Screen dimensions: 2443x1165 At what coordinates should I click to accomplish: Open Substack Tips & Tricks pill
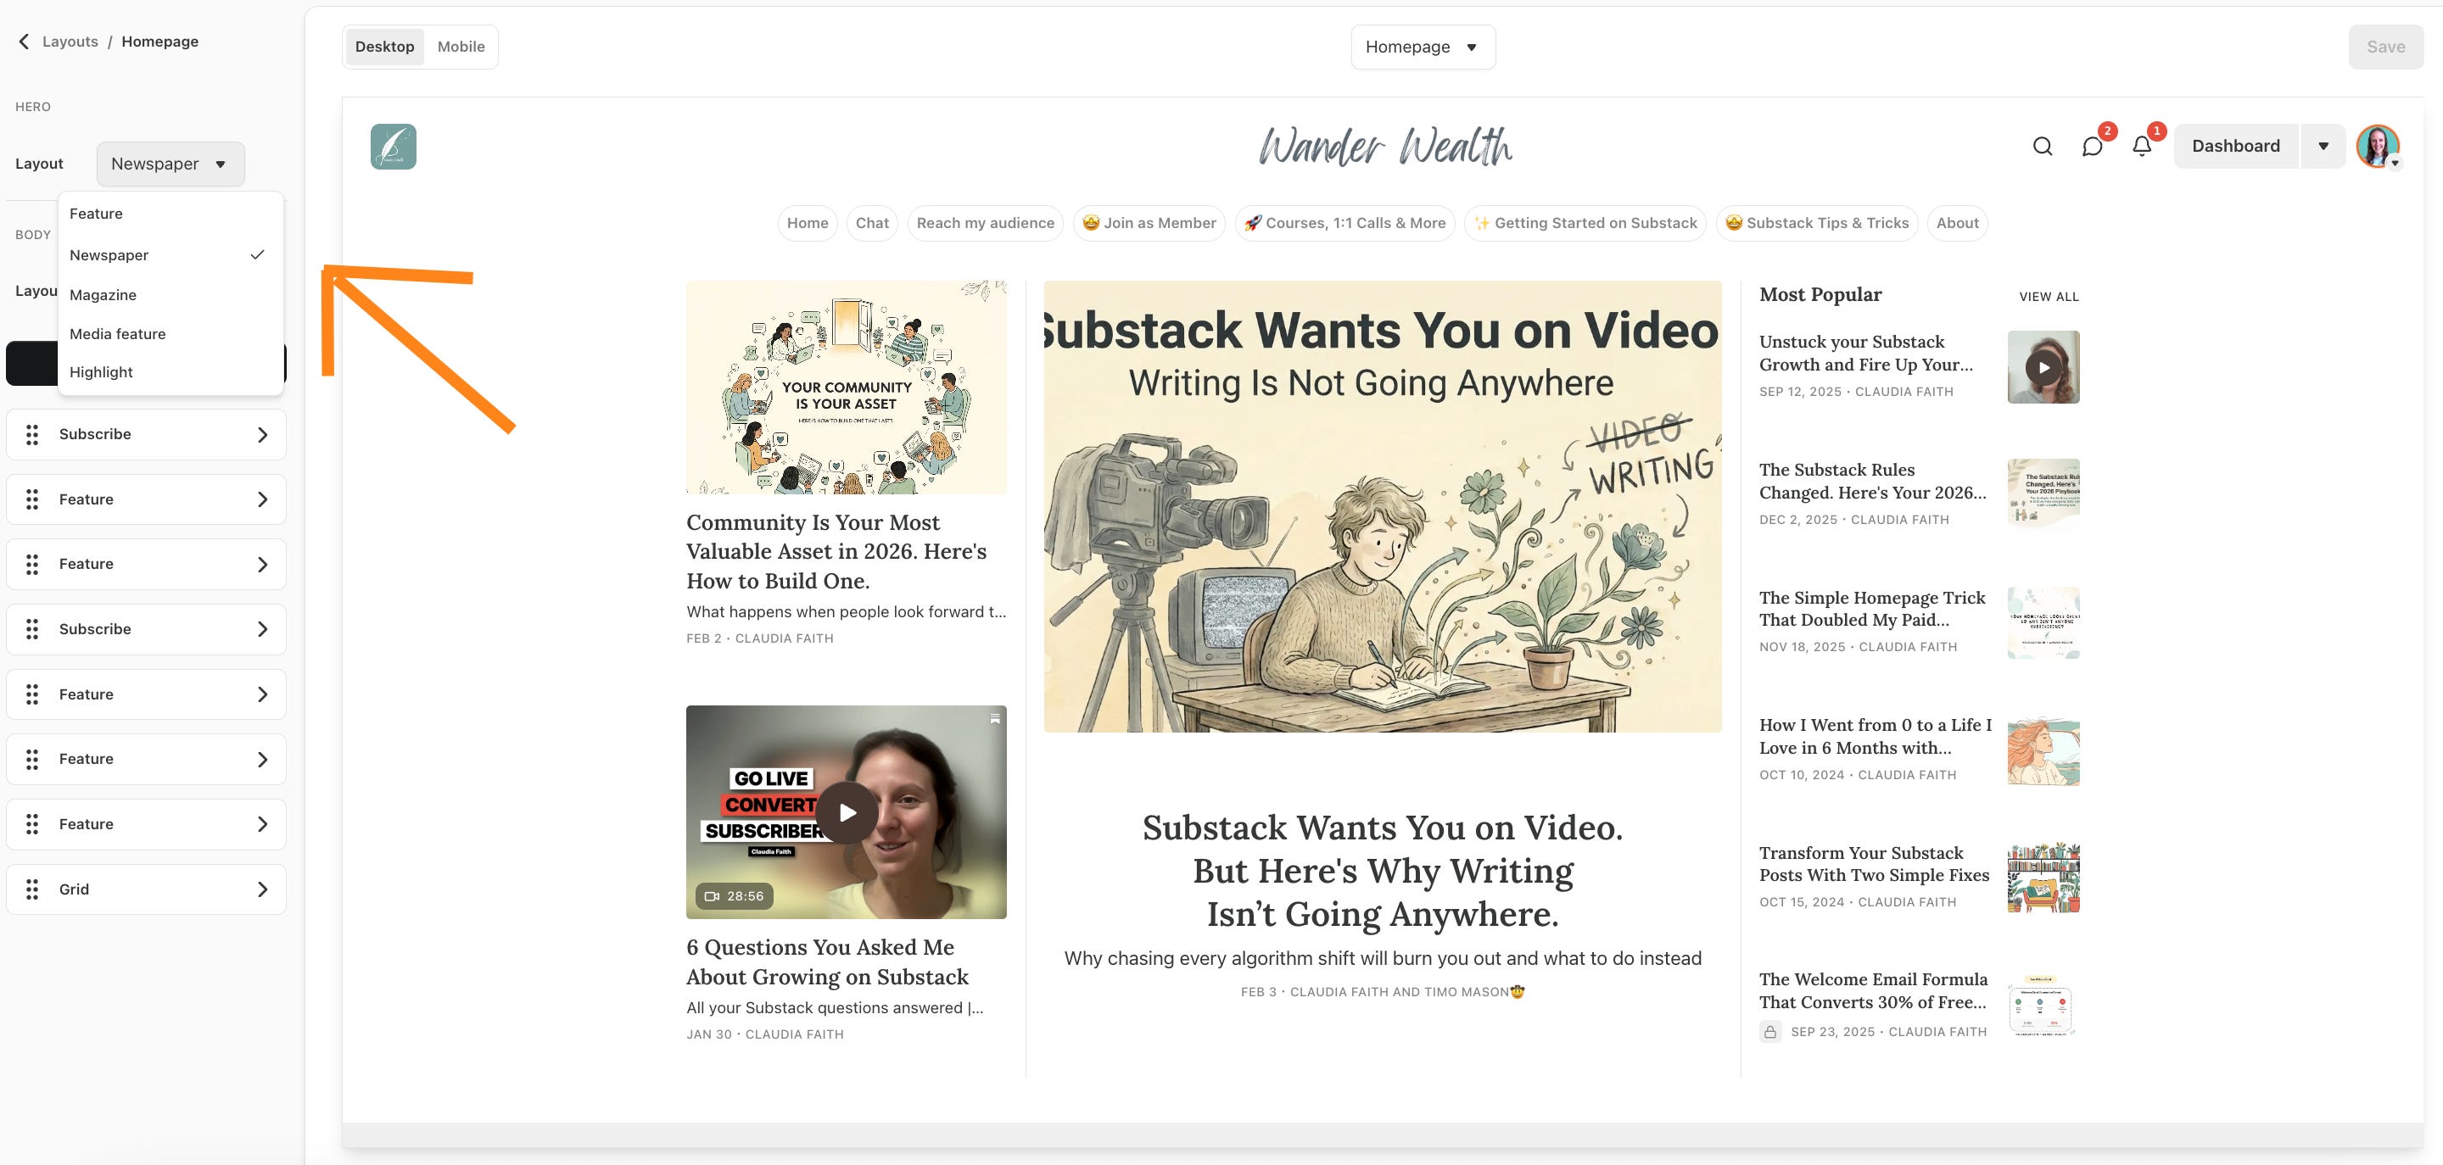point(1817,223)
